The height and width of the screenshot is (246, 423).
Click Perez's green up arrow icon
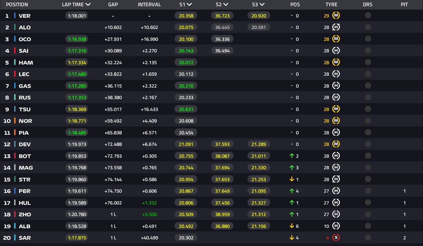click(292, 191)
